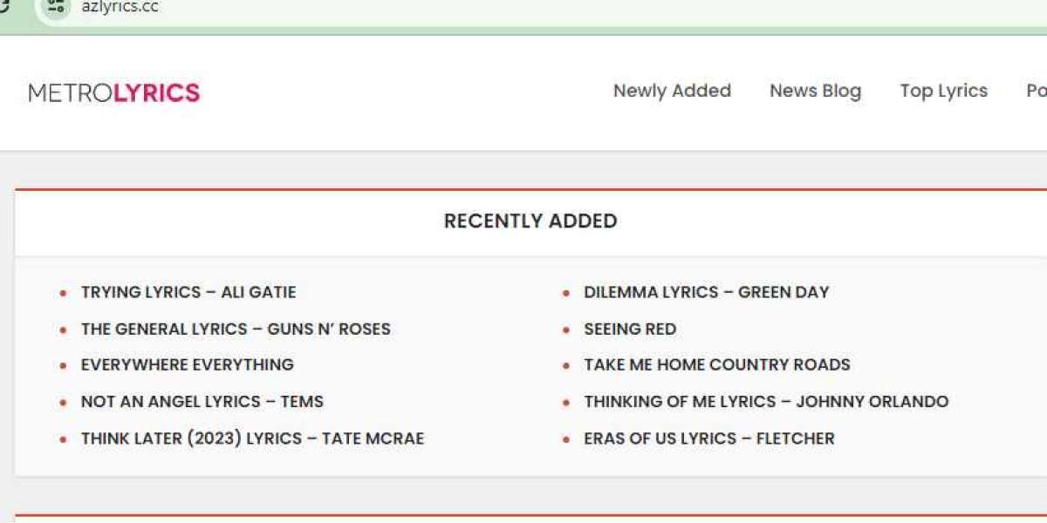This screenshot has height=523, width=1047.
Task: Click Take Me Home Country Roads
Action: point(717,364)
